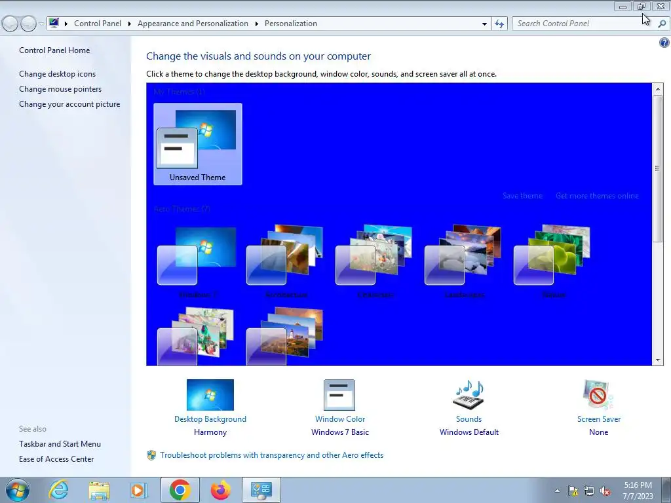Click theme list scroll up arrow
Viewport: 671px width, 503px height.
(x=658, y=89)
